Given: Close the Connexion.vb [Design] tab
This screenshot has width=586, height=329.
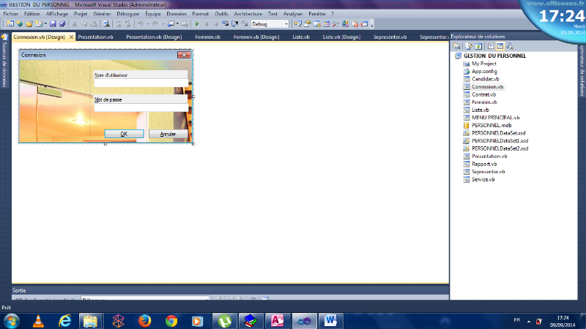Looking at the screenshot, I should click(x=71, y=37).
